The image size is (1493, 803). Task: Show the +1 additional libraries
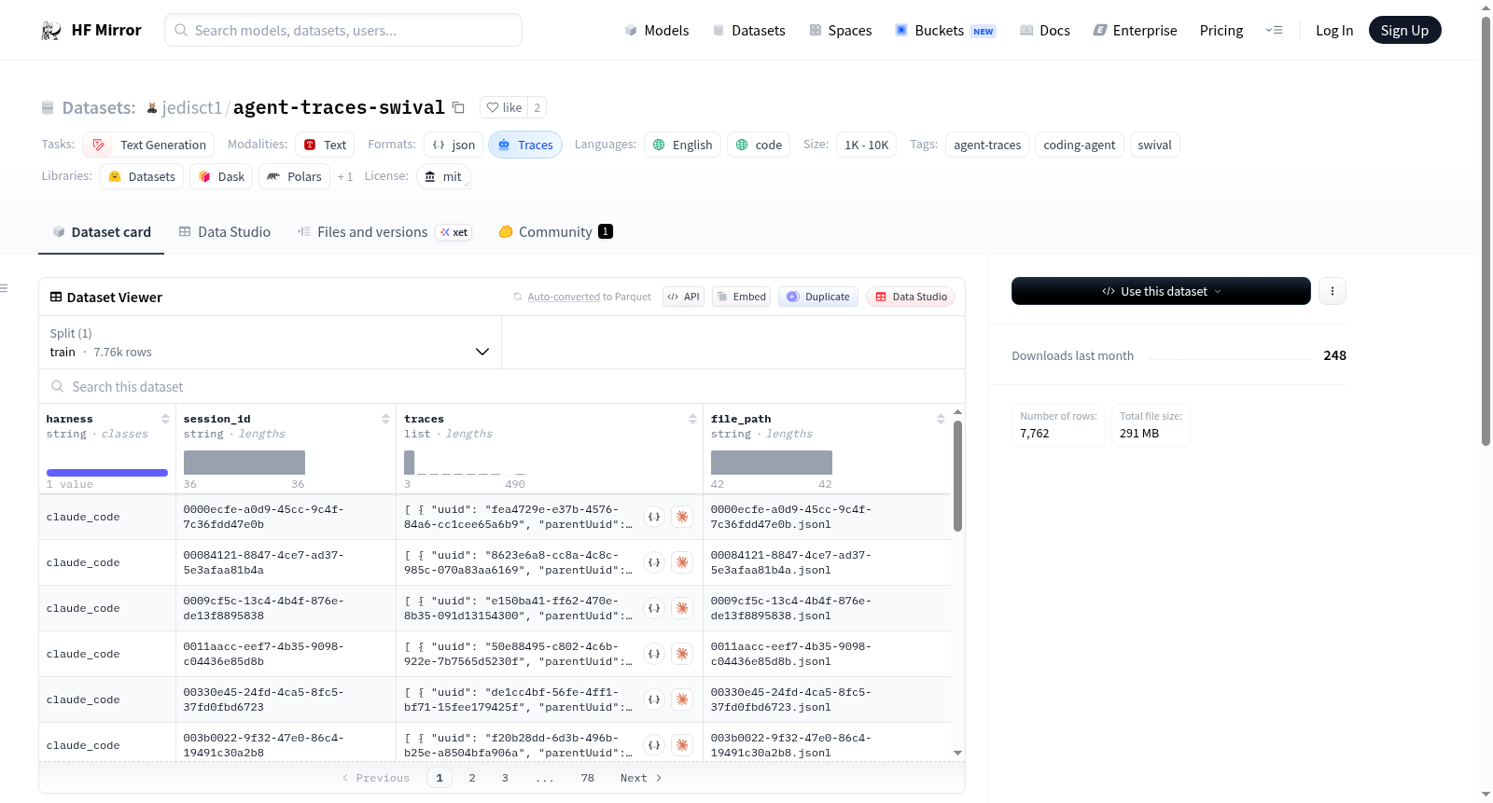(x=345, y=176)
